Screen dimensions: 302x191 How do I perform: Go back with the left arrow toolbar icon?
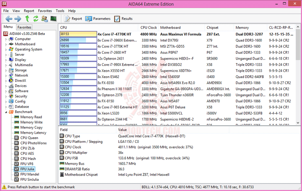9,19
